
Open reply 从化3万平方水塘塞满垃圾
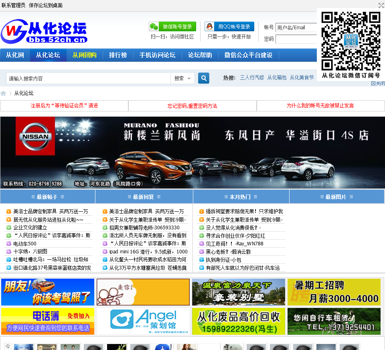click(x=148, y=268)
